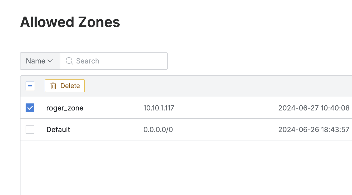
Task: Focus the Search input field
Action: click(x=119, y=61)
